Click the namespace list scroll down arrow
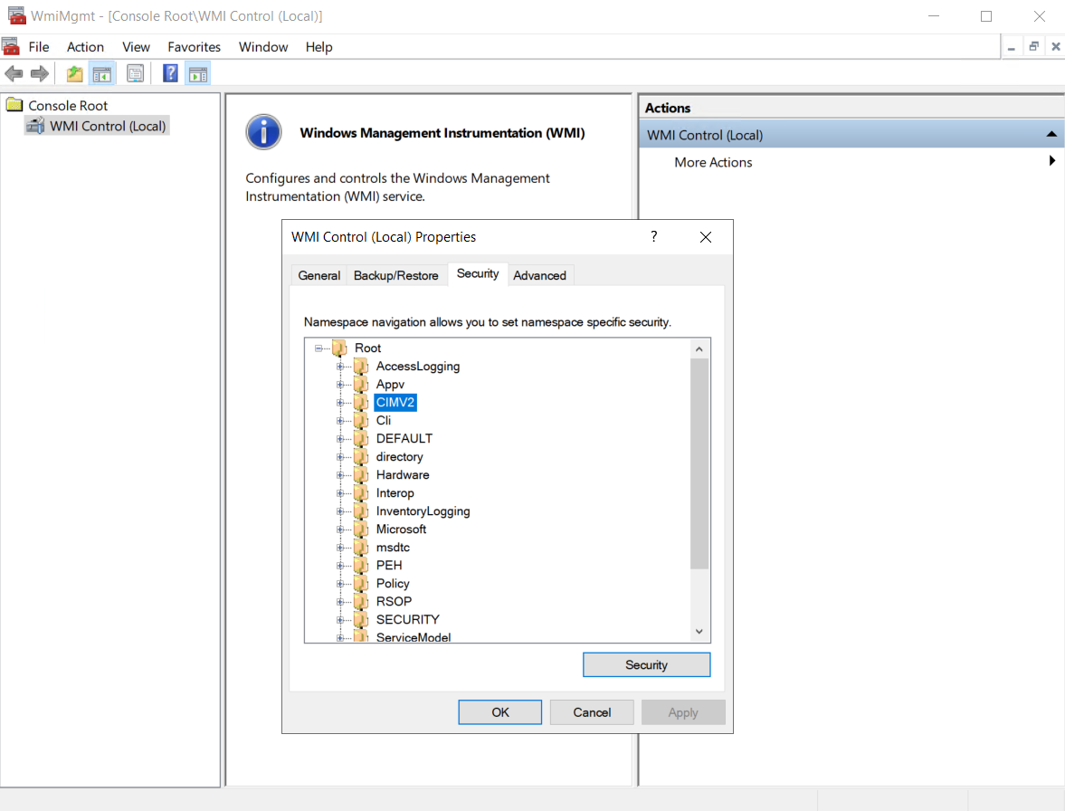This screenshot has width=1065, height=811. [699, 632]
